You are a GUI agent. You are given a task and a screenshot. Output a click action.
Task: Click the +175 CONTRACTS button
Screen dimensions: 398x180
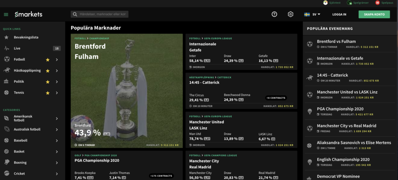(x=161, y=176)
